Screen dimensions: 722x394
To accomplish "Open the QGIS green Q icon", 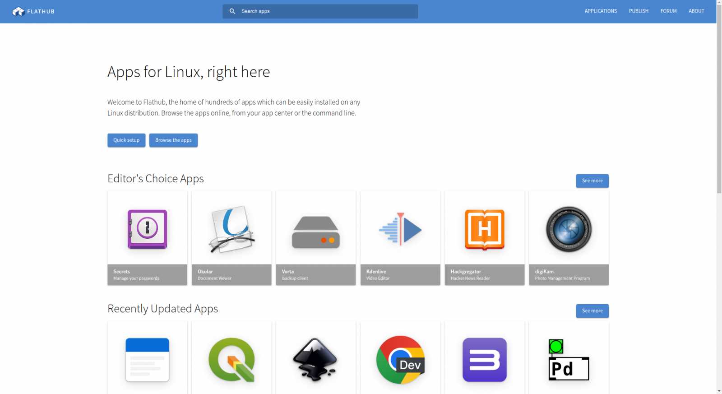I will click(x=231, y=360).
